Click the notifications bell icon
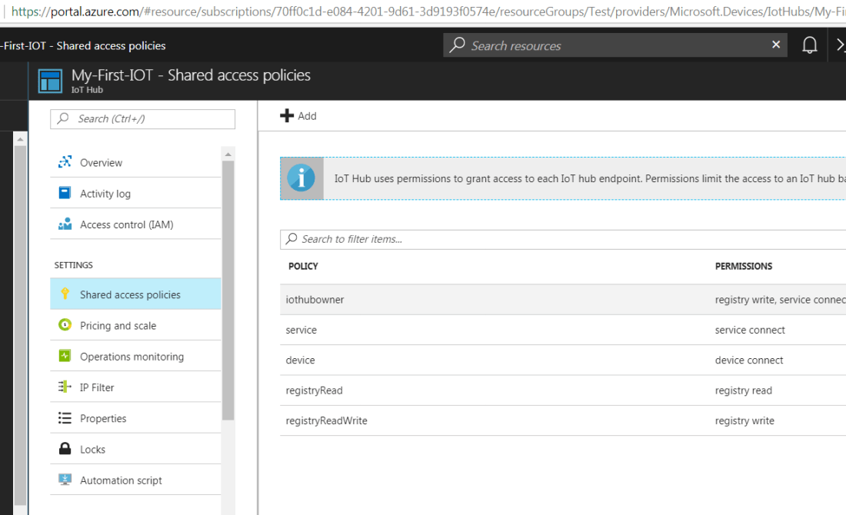Screen dimensions: 846x515 (809, 45)
